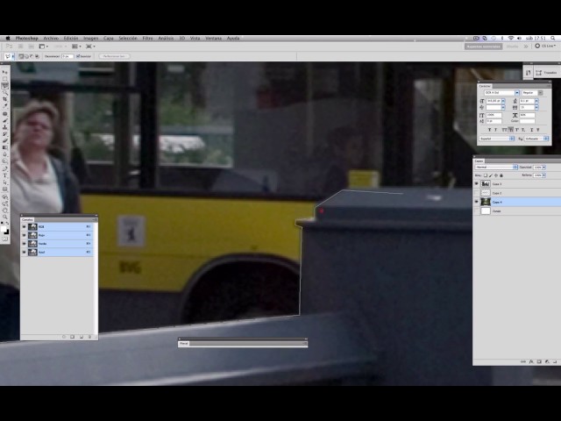Click Create new channel icon
Screen dimensions: 561x421
[82, 337]
